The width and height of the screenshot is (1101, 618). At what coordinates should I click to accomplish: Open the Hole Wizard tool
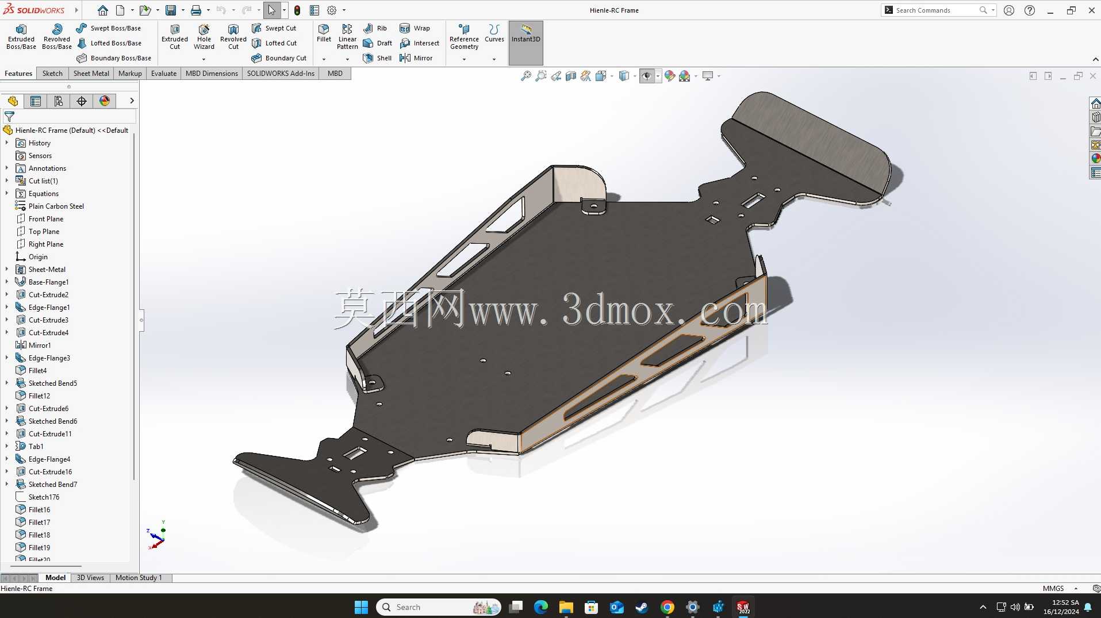pos(204,37)
